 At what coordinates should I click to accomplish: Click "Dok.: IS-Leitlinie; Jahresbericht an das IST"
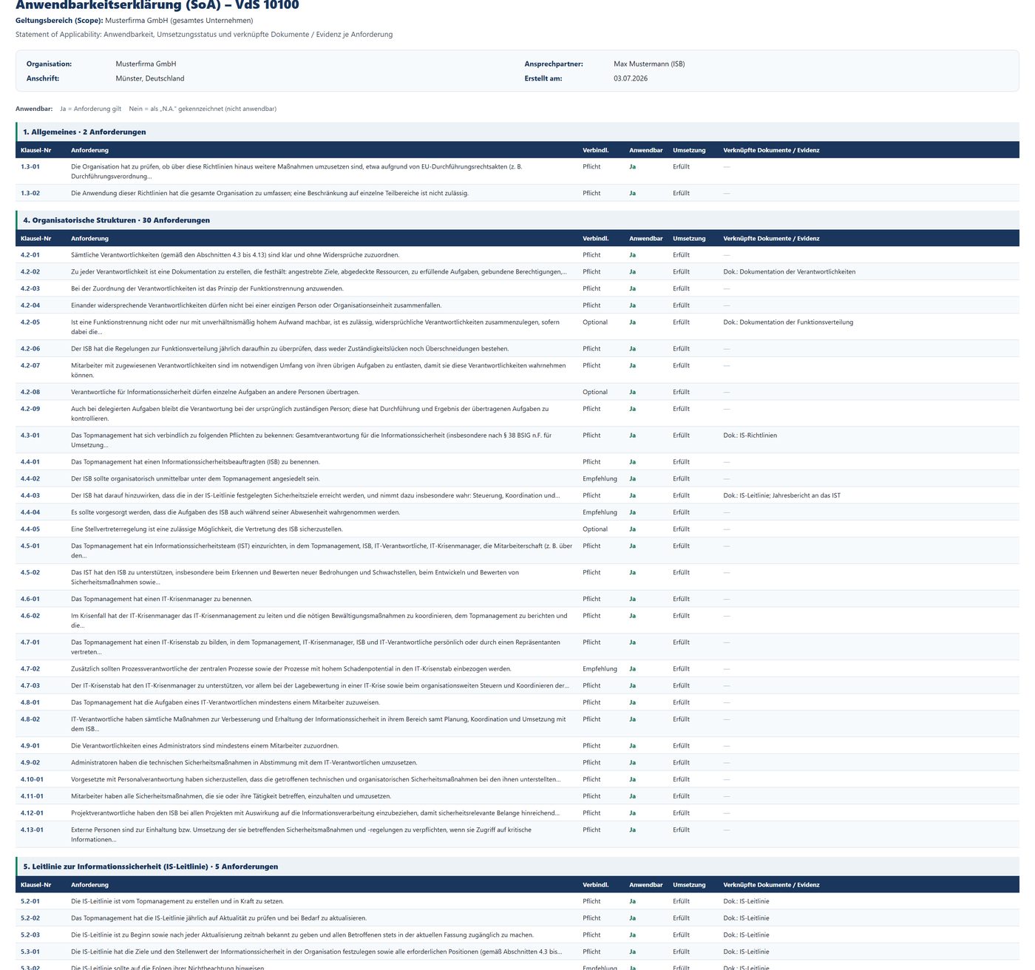coord(781,496)
